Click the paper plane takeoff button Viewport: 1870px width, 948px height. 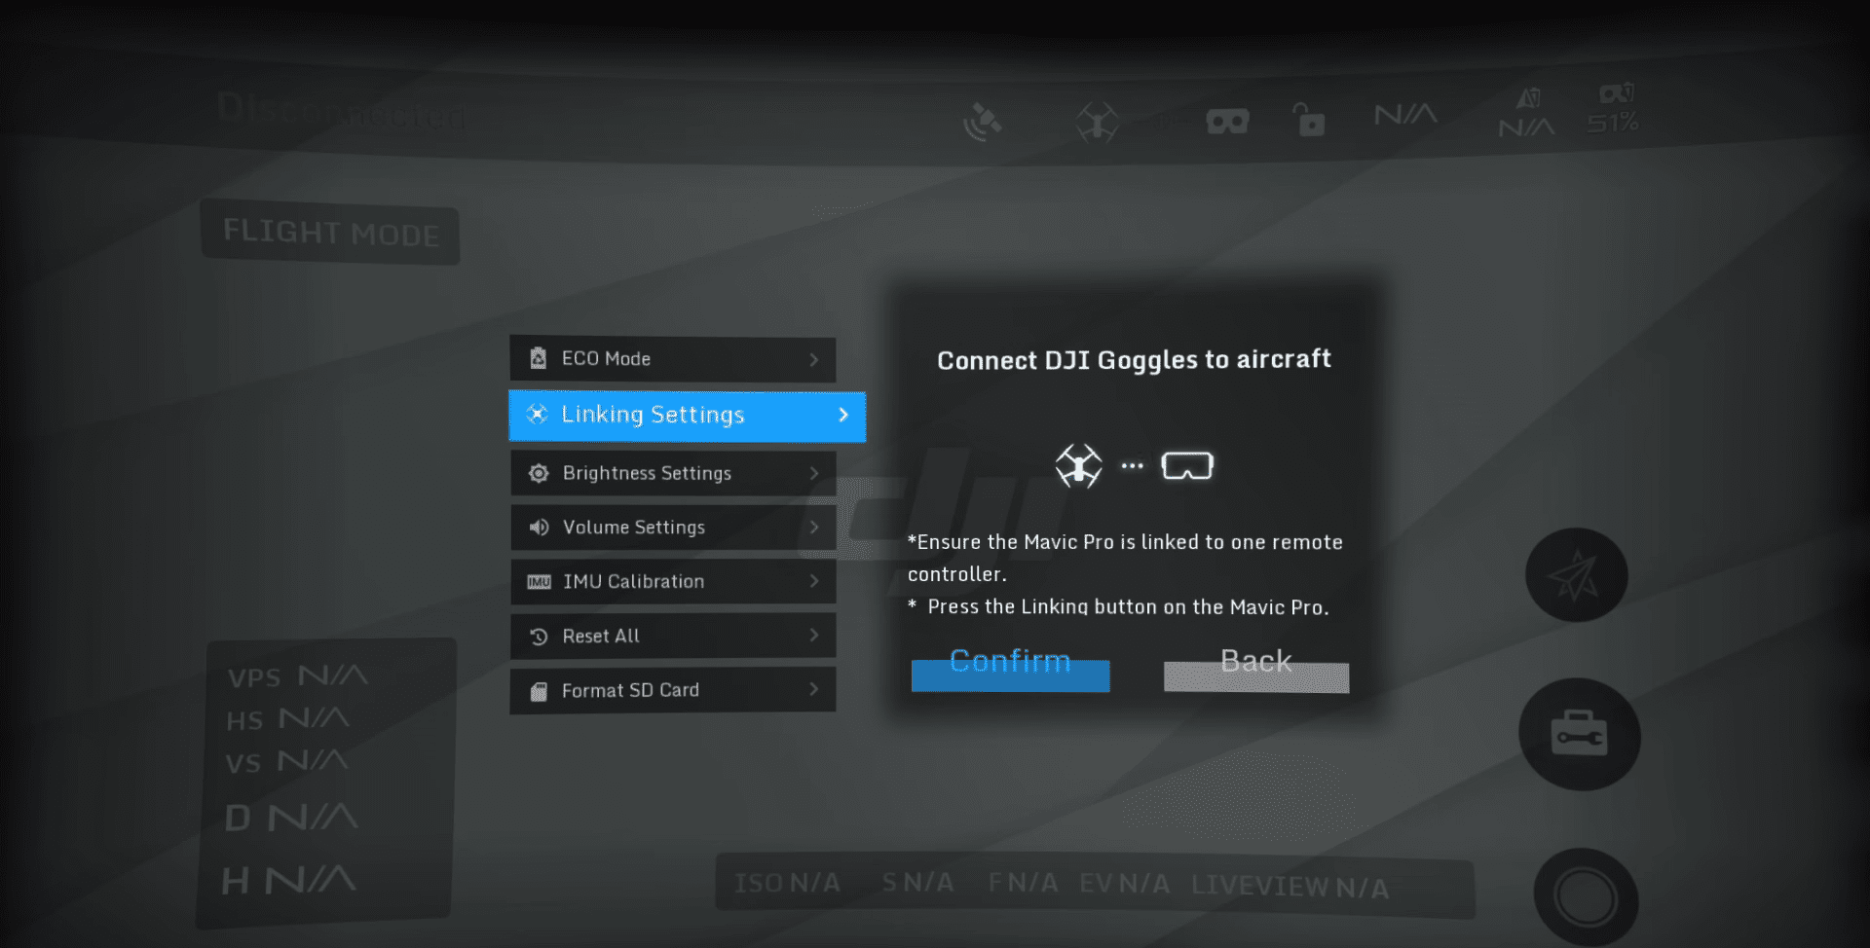pyautogui.click(x=1576, y=575)
